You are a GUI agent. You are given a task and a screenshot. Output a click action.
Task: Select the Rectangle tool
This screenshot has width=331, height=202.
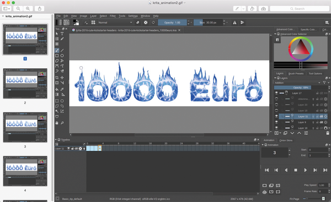pyautogui.click(x=57, y=56)
